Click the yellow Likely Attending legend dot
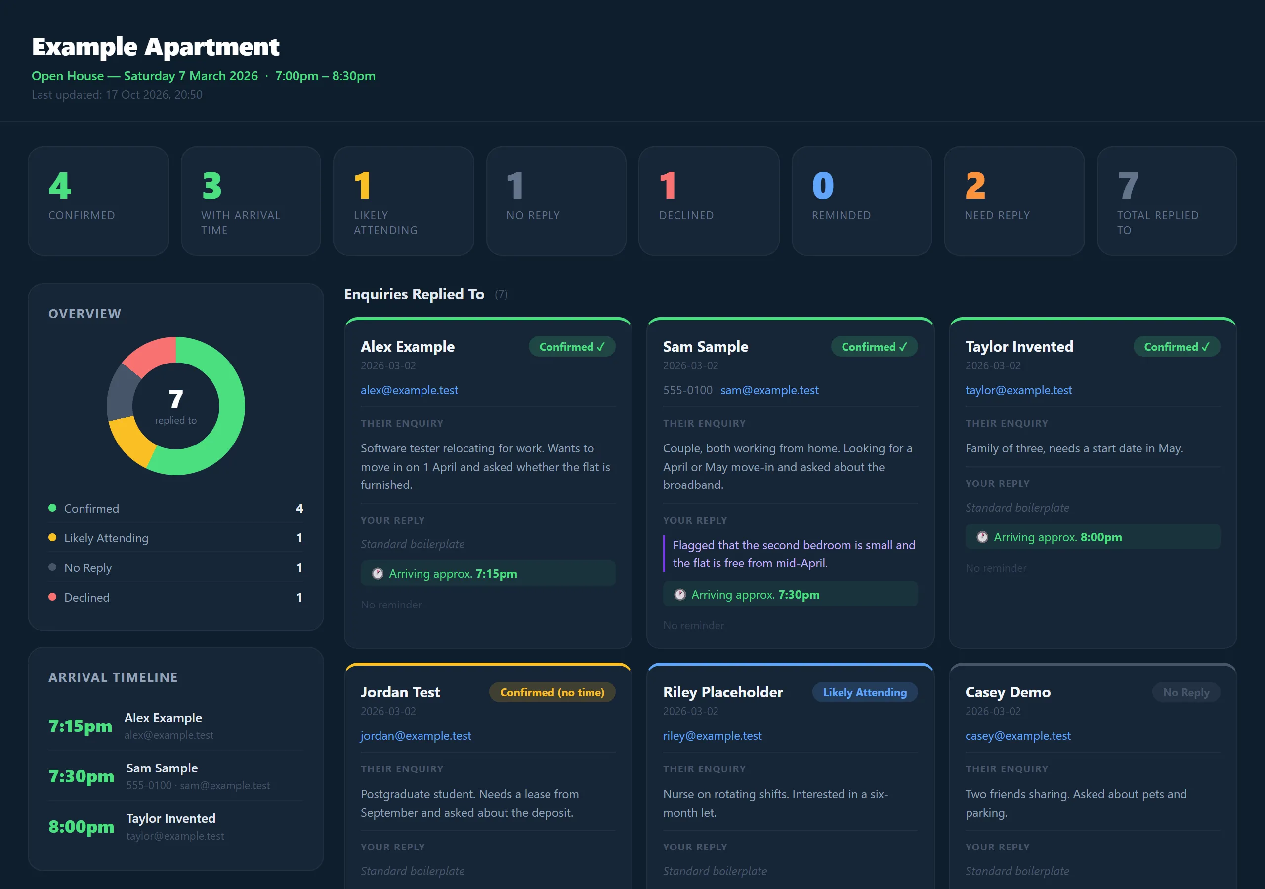This screenshot has height=889, width=1265. pos(52,537)
